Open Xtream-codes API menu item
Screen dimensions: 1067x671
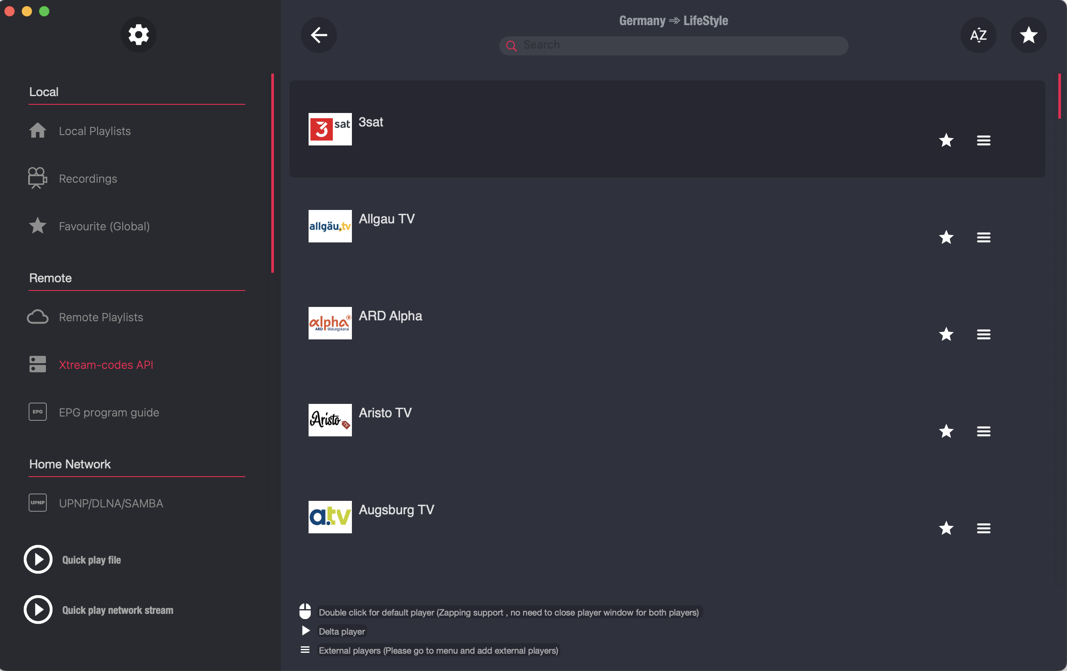click(x=106, y=365)
